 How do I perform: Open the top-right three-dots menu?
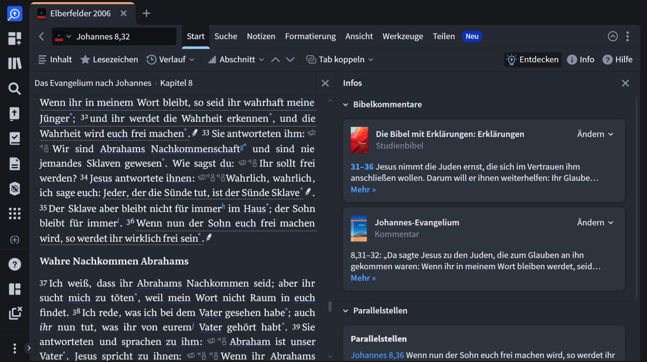(x=627, y=36)
